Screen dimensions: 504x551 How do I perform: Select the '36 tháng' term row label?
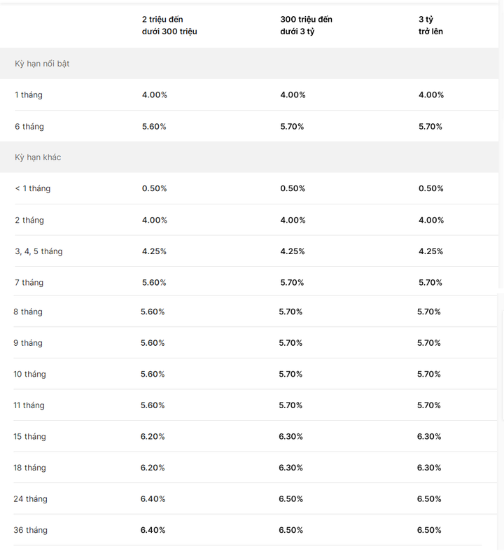click(30, 530)
